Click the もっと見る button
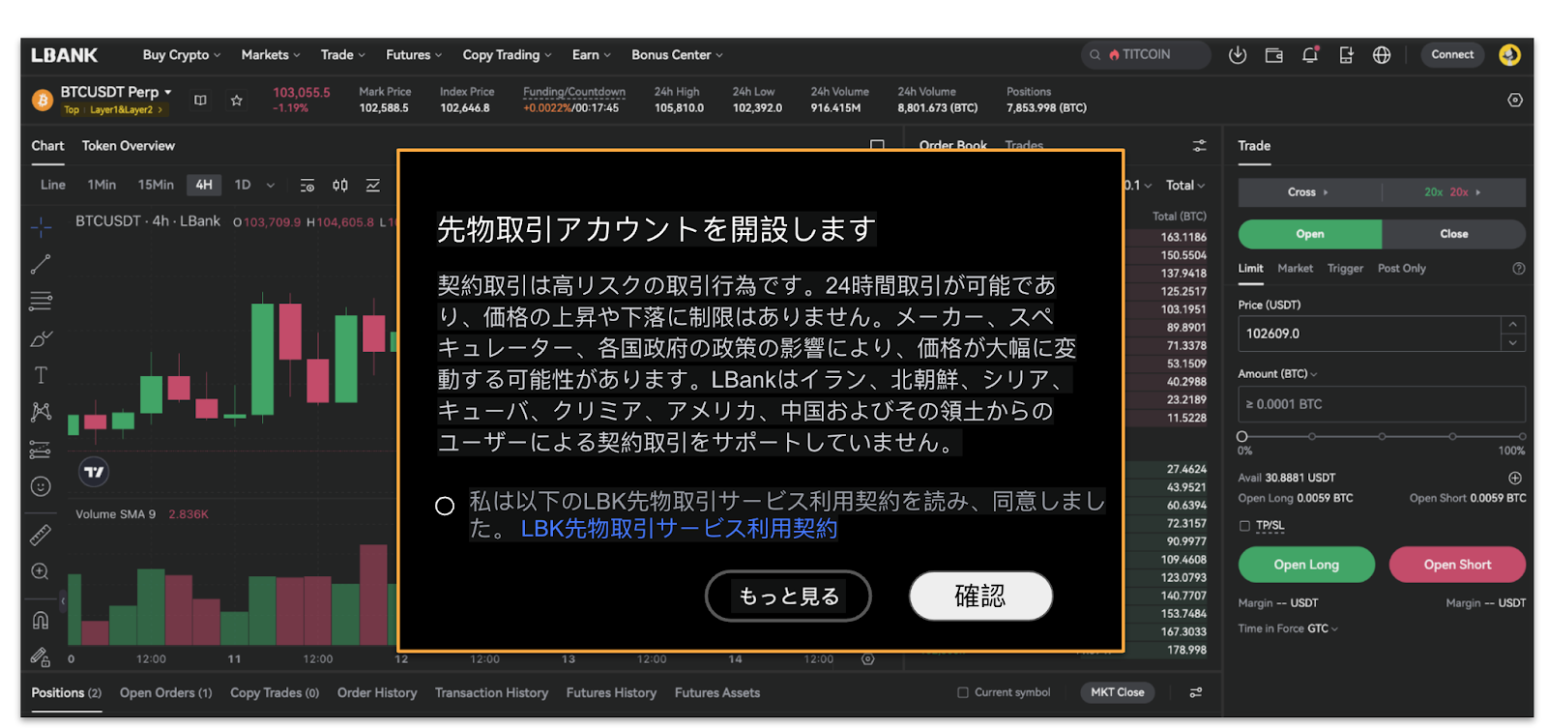Image resolution: width=1547 pixels, height=728 pixels. [788, 596]
